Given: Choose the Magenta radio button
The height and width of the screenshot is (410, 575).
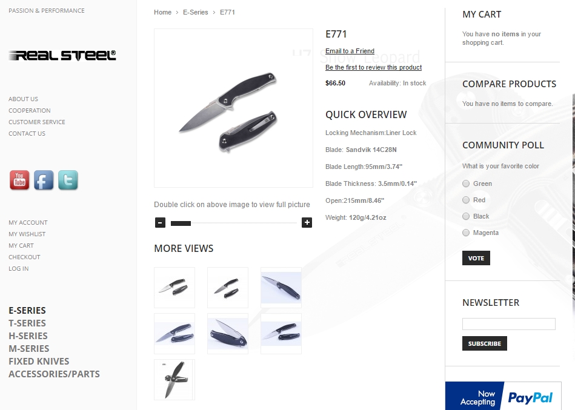Looking at the screenshot, I should [466, 233].
